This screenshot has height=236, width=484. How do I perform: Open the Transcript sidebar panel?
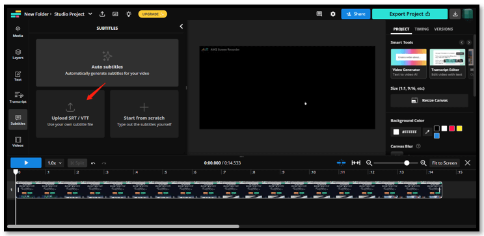coord(18,98)
